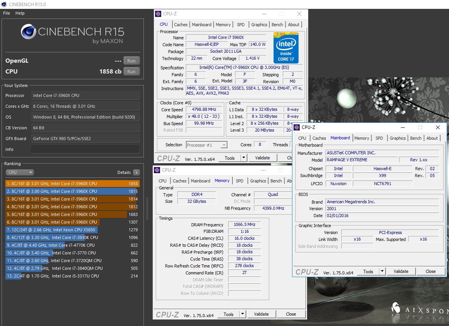
Task: Click Close button in Mainboard CPU-Z window
Action: [431, 271]
